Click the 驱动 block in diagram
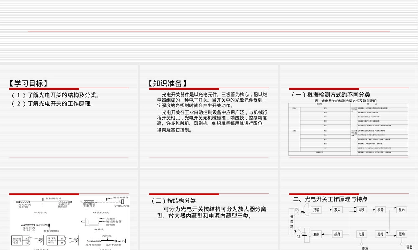Image resolution: width=418 pixels, height=250 pixels. click(x=401, y=234)
